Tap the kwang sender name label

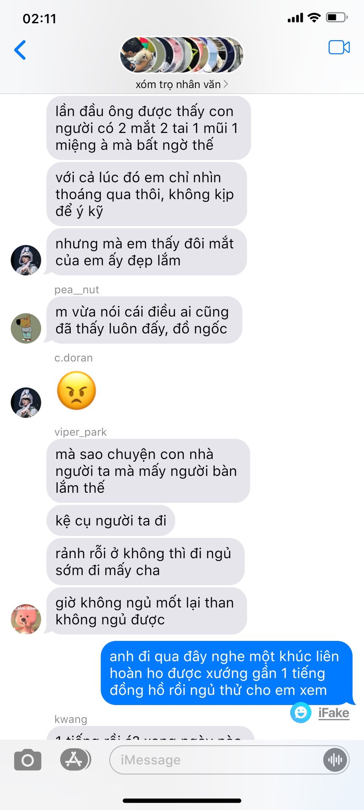[71, 719]
